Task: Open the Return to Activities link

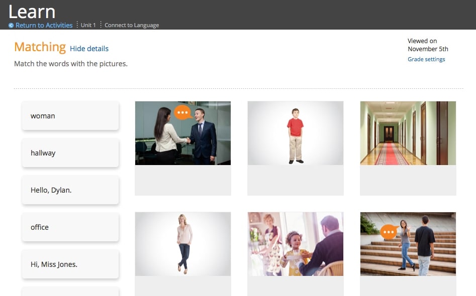Action: click(x=44, y=25)
